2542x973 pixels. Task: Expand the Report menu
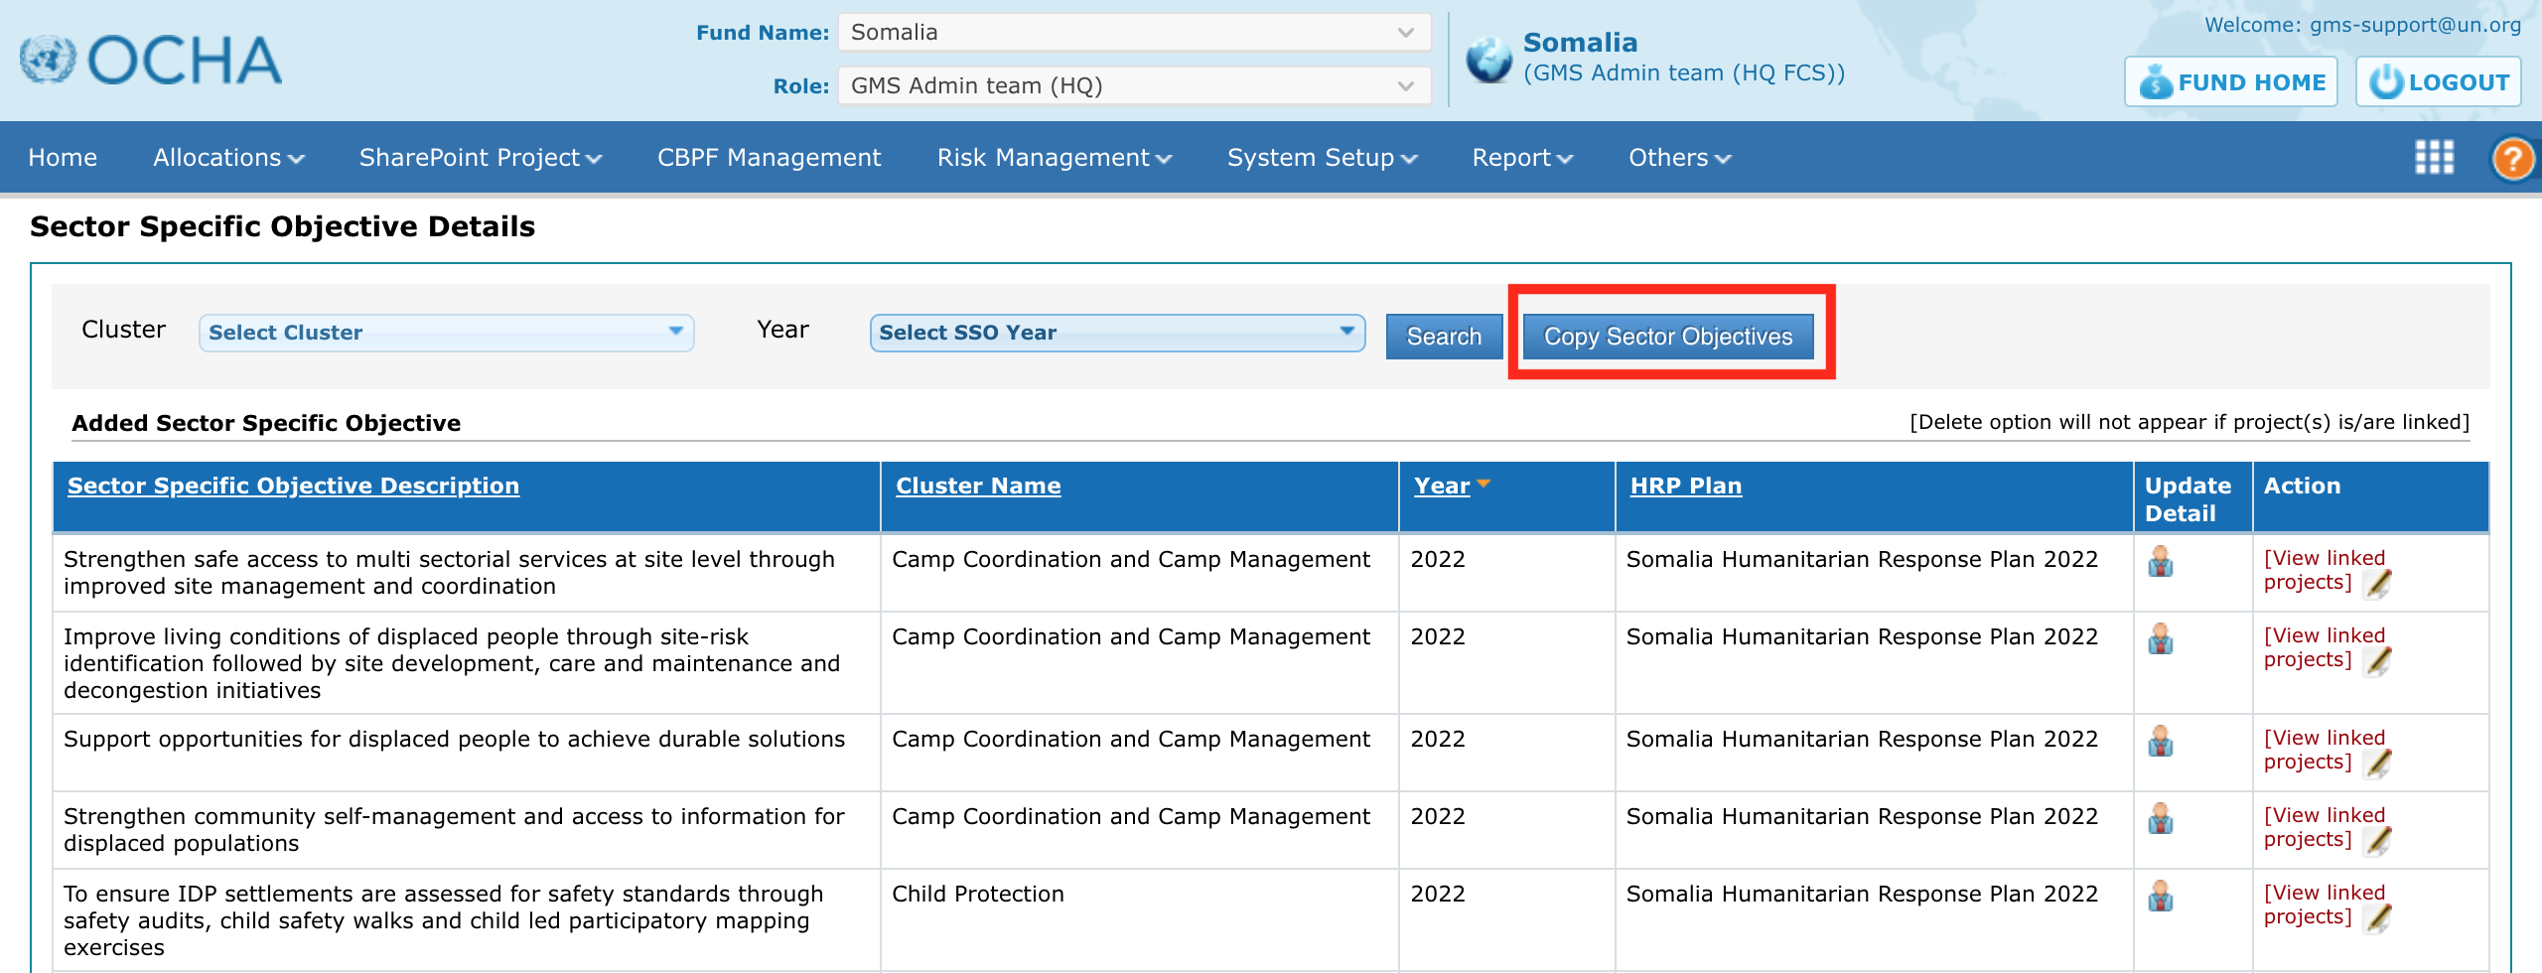(1522, 158)
